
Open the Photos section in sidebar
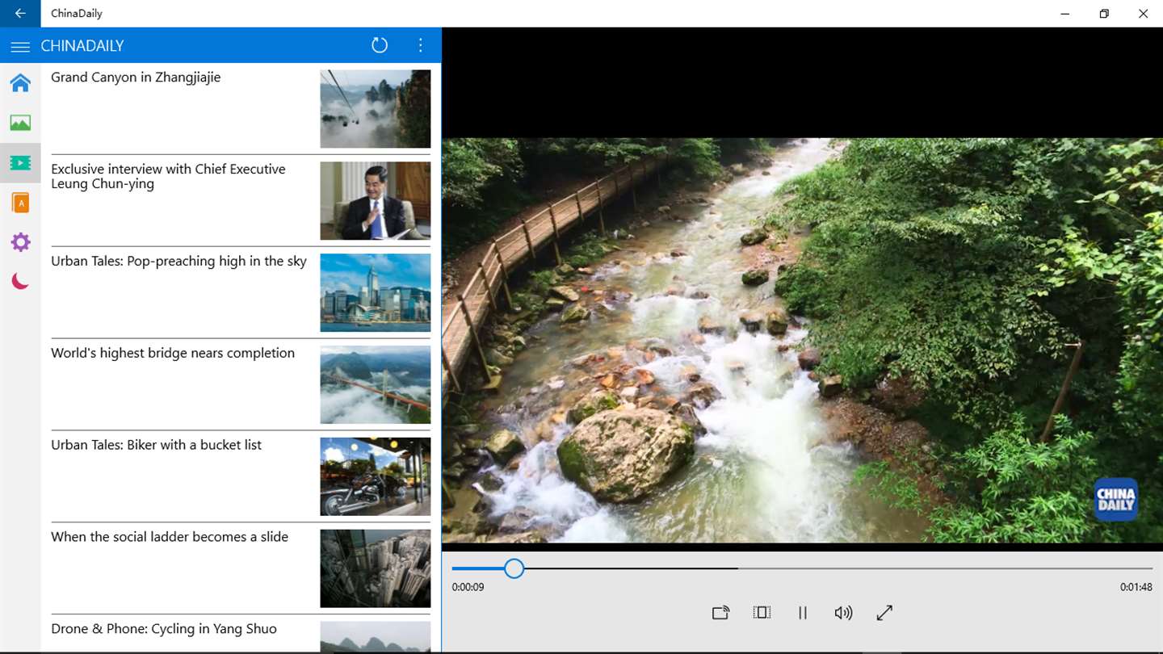tap(20, 123)
